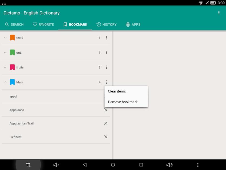The image size is (226, 170).
Task: Expand the fruits bookmark group
Action: (5, 67)
